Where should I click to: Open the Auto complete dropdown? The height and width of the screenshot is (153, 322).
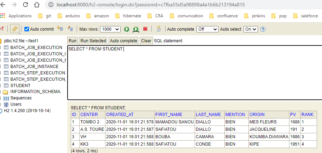click(x=207, y=29)
